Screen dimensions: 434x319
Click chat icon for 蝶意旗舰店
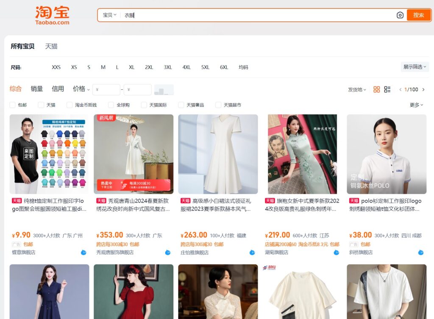[83, 252]
